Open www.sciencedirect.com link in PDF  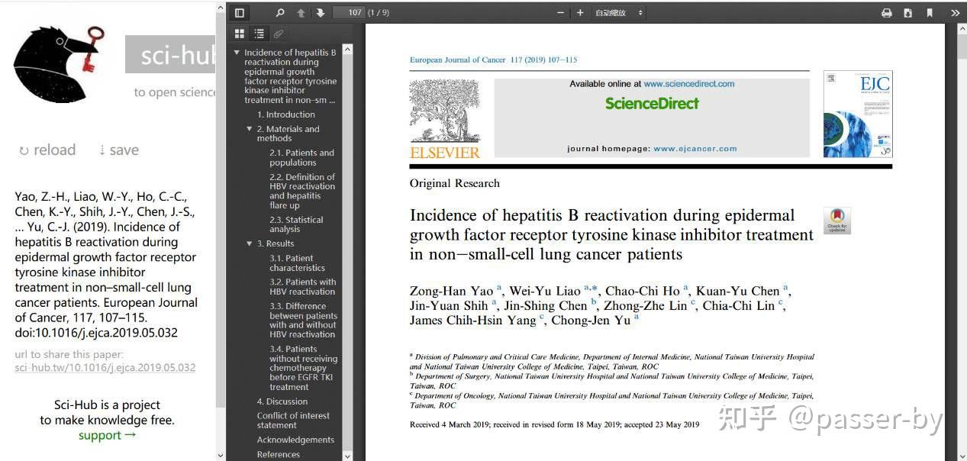[689, 84]
